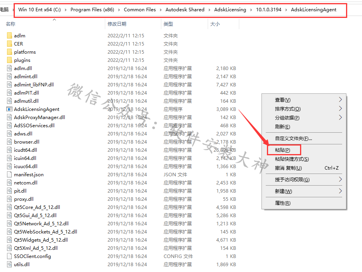Click the platforms folder icon
362x272 pixels.
coord(9,52)
